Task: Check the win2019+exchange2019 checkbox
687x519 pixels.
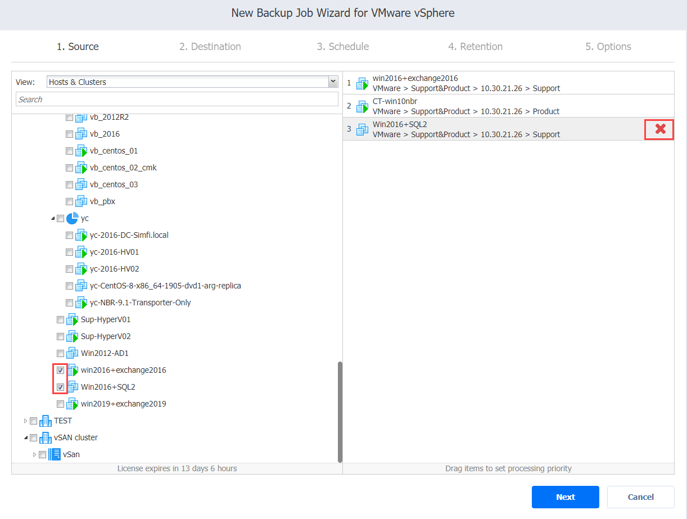Action: 60,404
